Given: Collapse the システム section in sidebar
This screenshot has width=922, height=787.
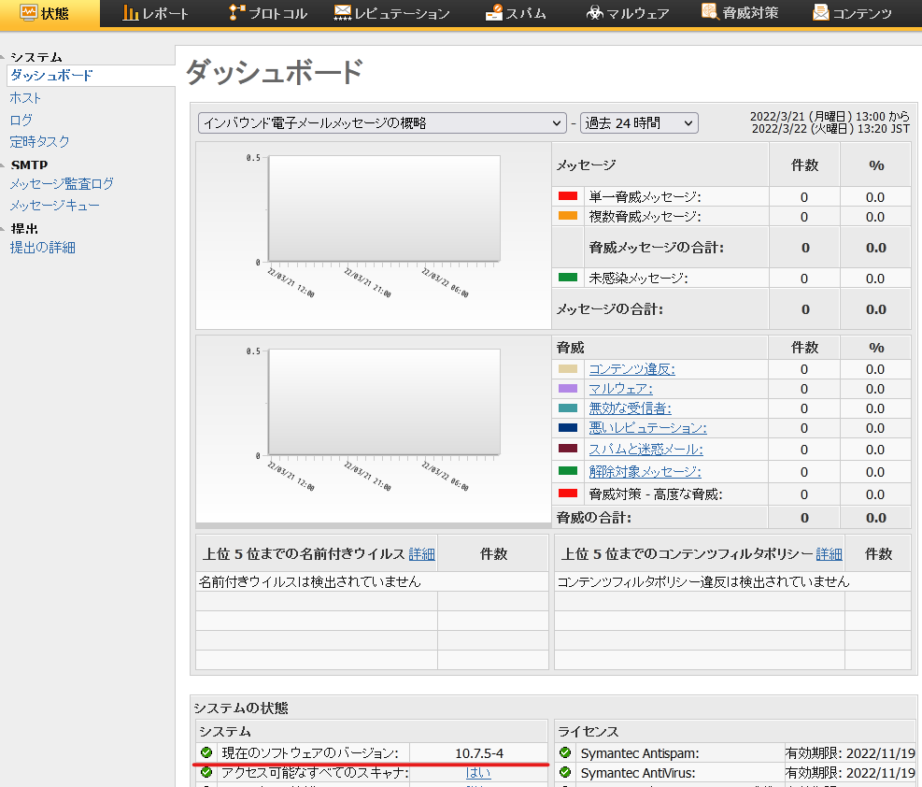Looking at the screenshot, I should tap(5, 57).
